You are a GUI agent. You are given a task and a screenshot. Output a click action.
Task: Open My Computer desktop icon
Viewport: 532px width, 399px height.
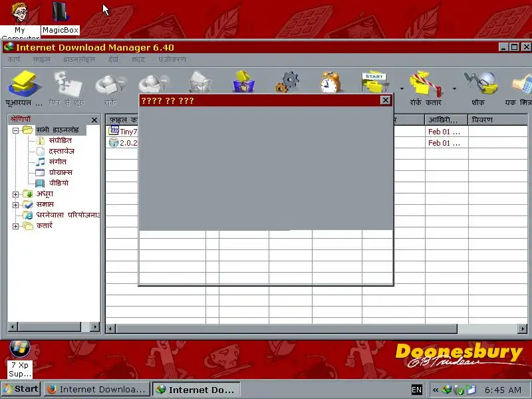point(20,20)
